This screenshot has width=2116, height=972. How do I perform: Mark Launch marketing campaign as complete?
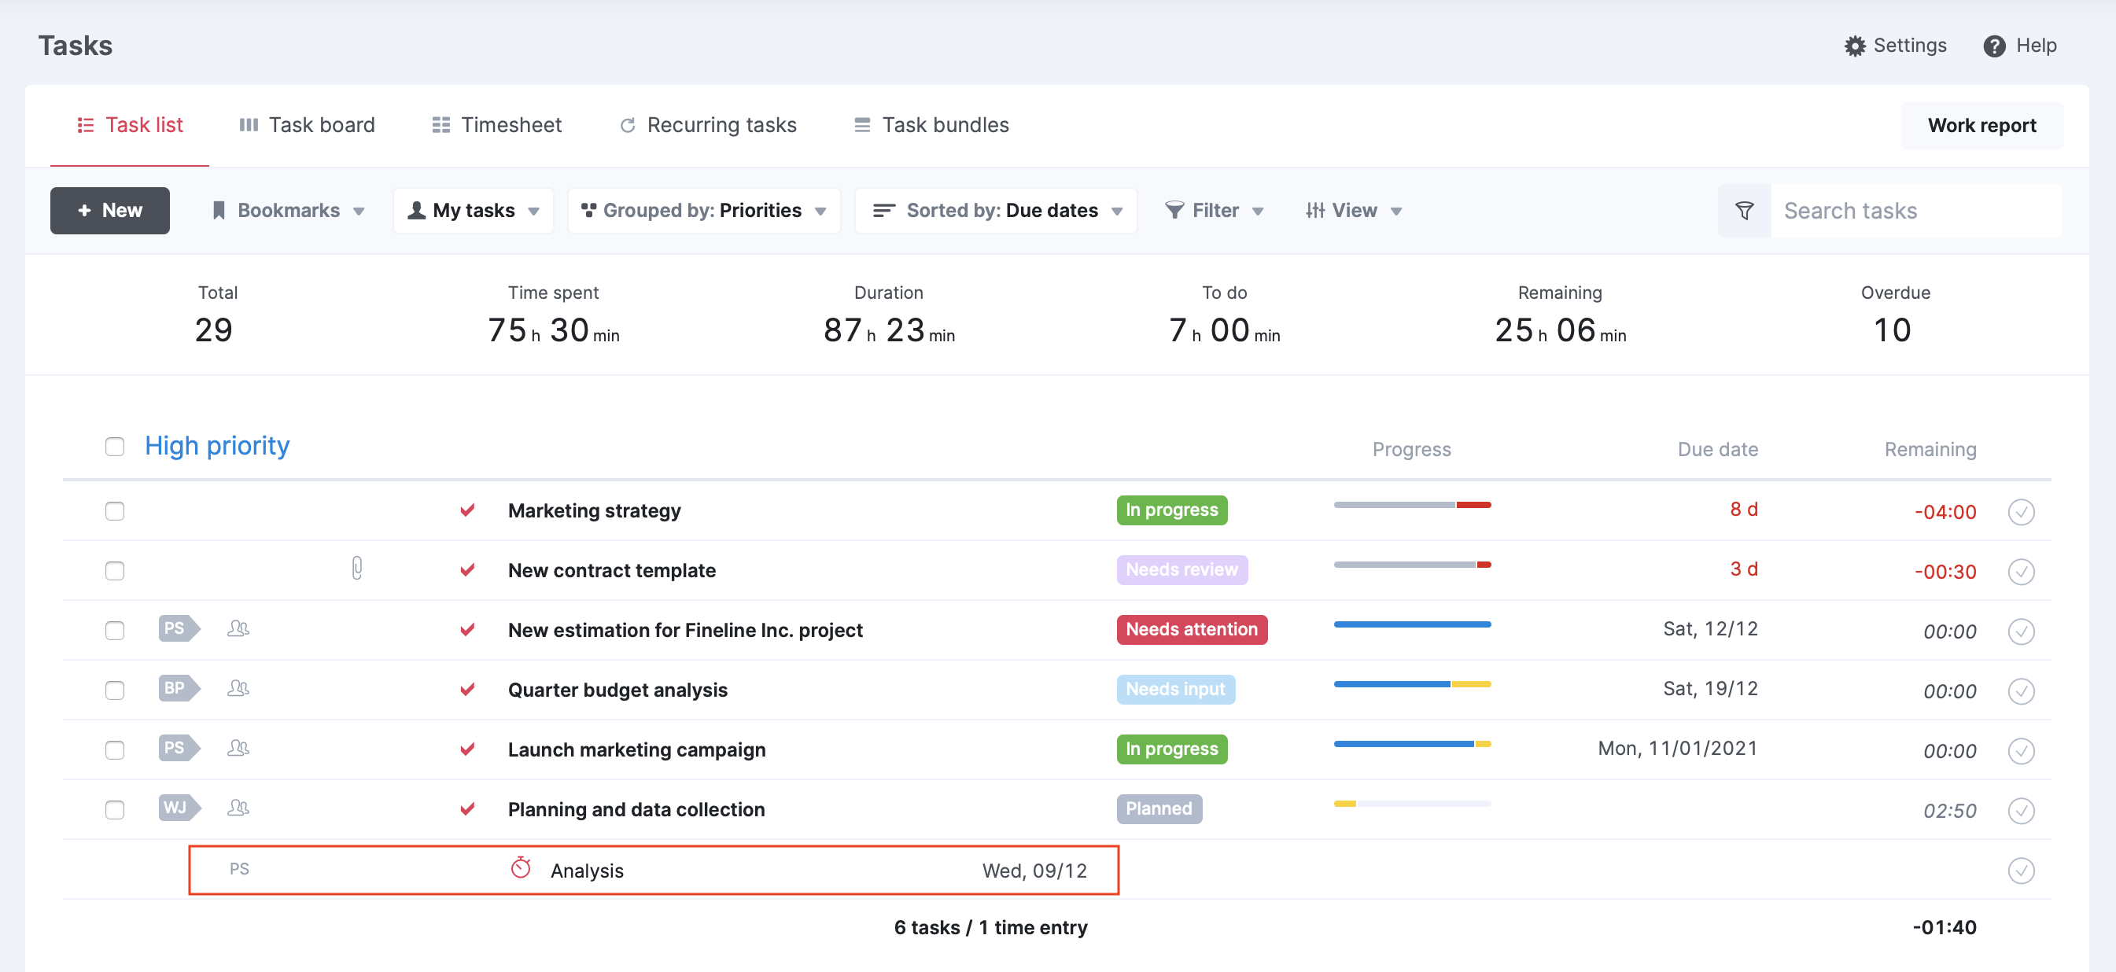2021,751
